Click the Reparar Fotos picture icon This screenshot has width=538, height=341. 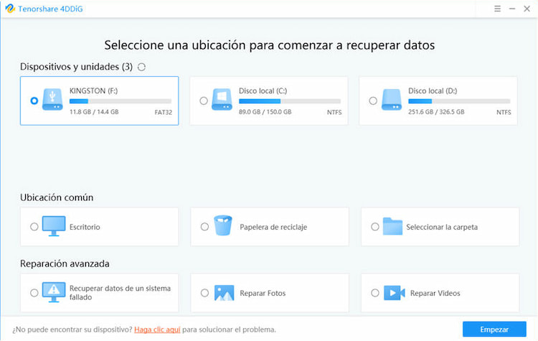(224, 293)
